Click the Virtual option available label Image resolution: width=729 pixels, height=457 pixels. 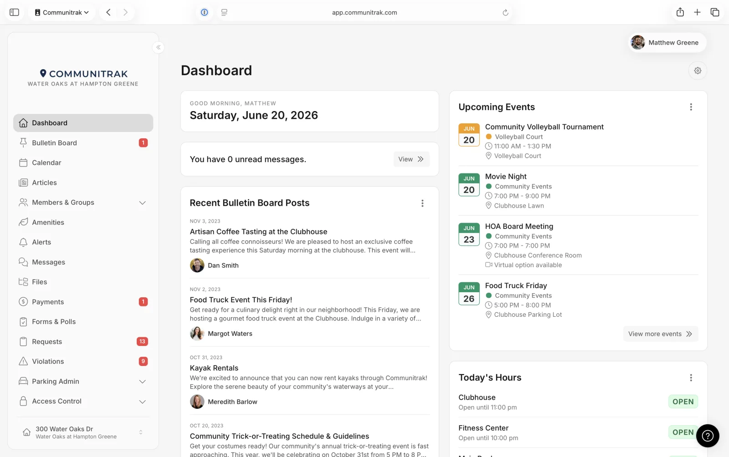coord(528,265)
